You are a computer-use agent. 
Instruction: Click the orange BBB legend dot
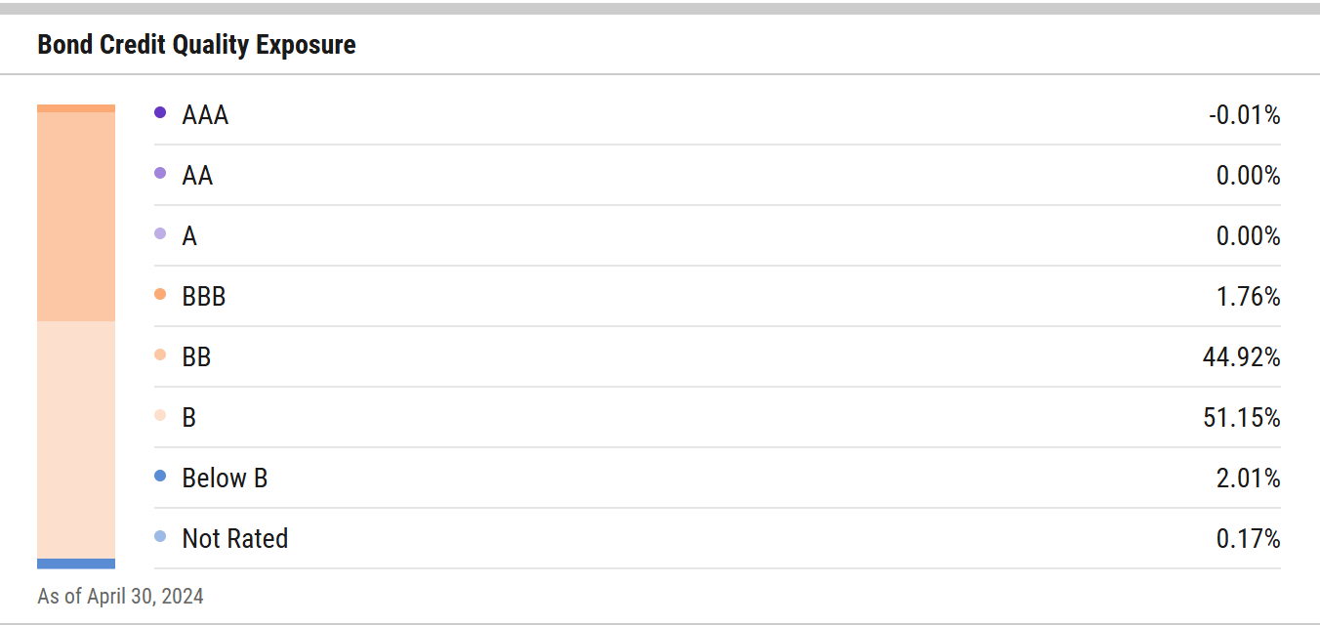coord(160,294)
